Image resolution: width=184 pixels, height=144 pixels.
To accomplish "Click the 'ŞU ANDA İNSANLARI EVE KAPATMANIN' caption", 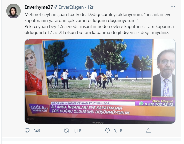I will click(x=87, y=108).
